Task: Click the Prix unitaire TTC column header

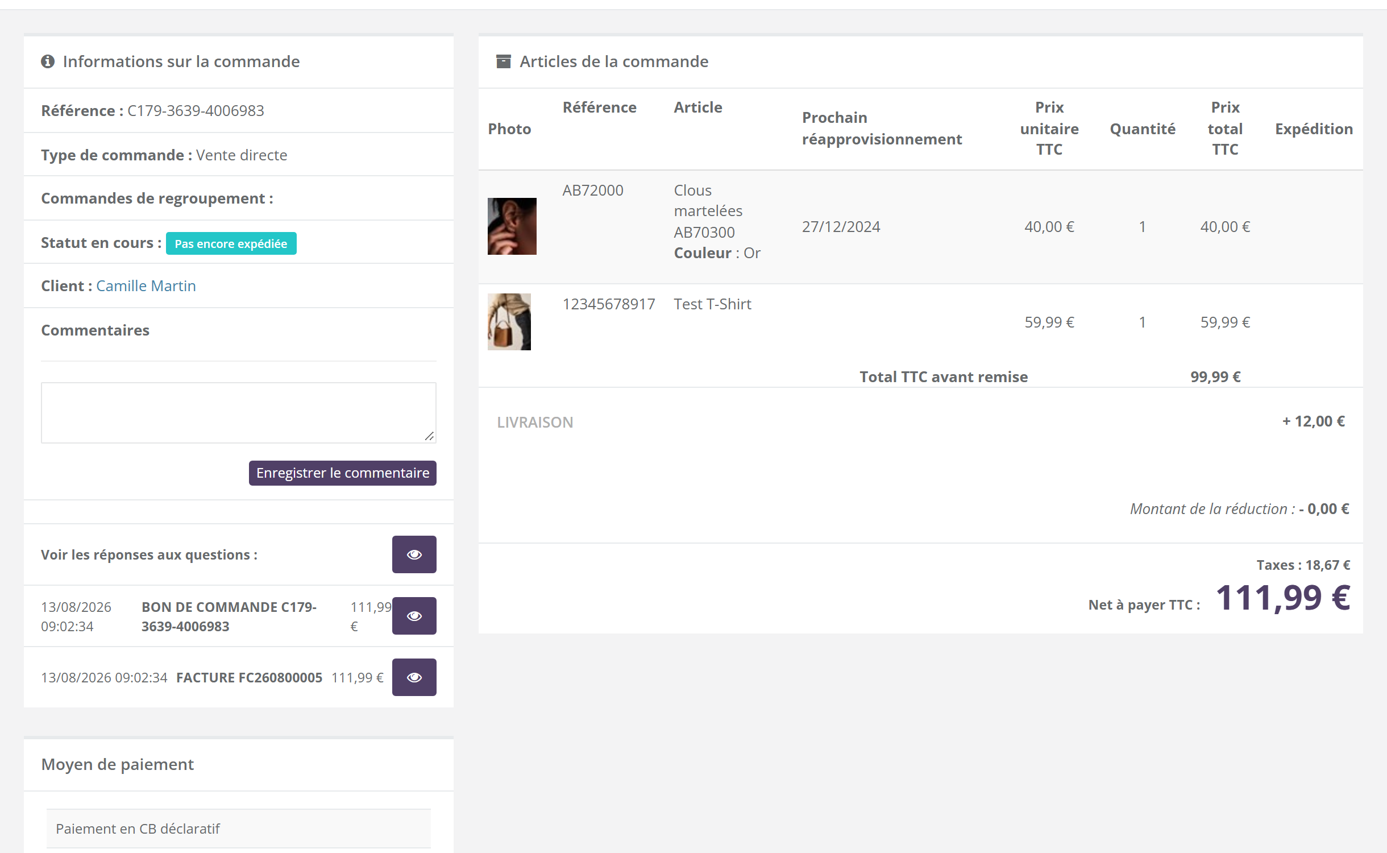Action: click(1049, 129)
